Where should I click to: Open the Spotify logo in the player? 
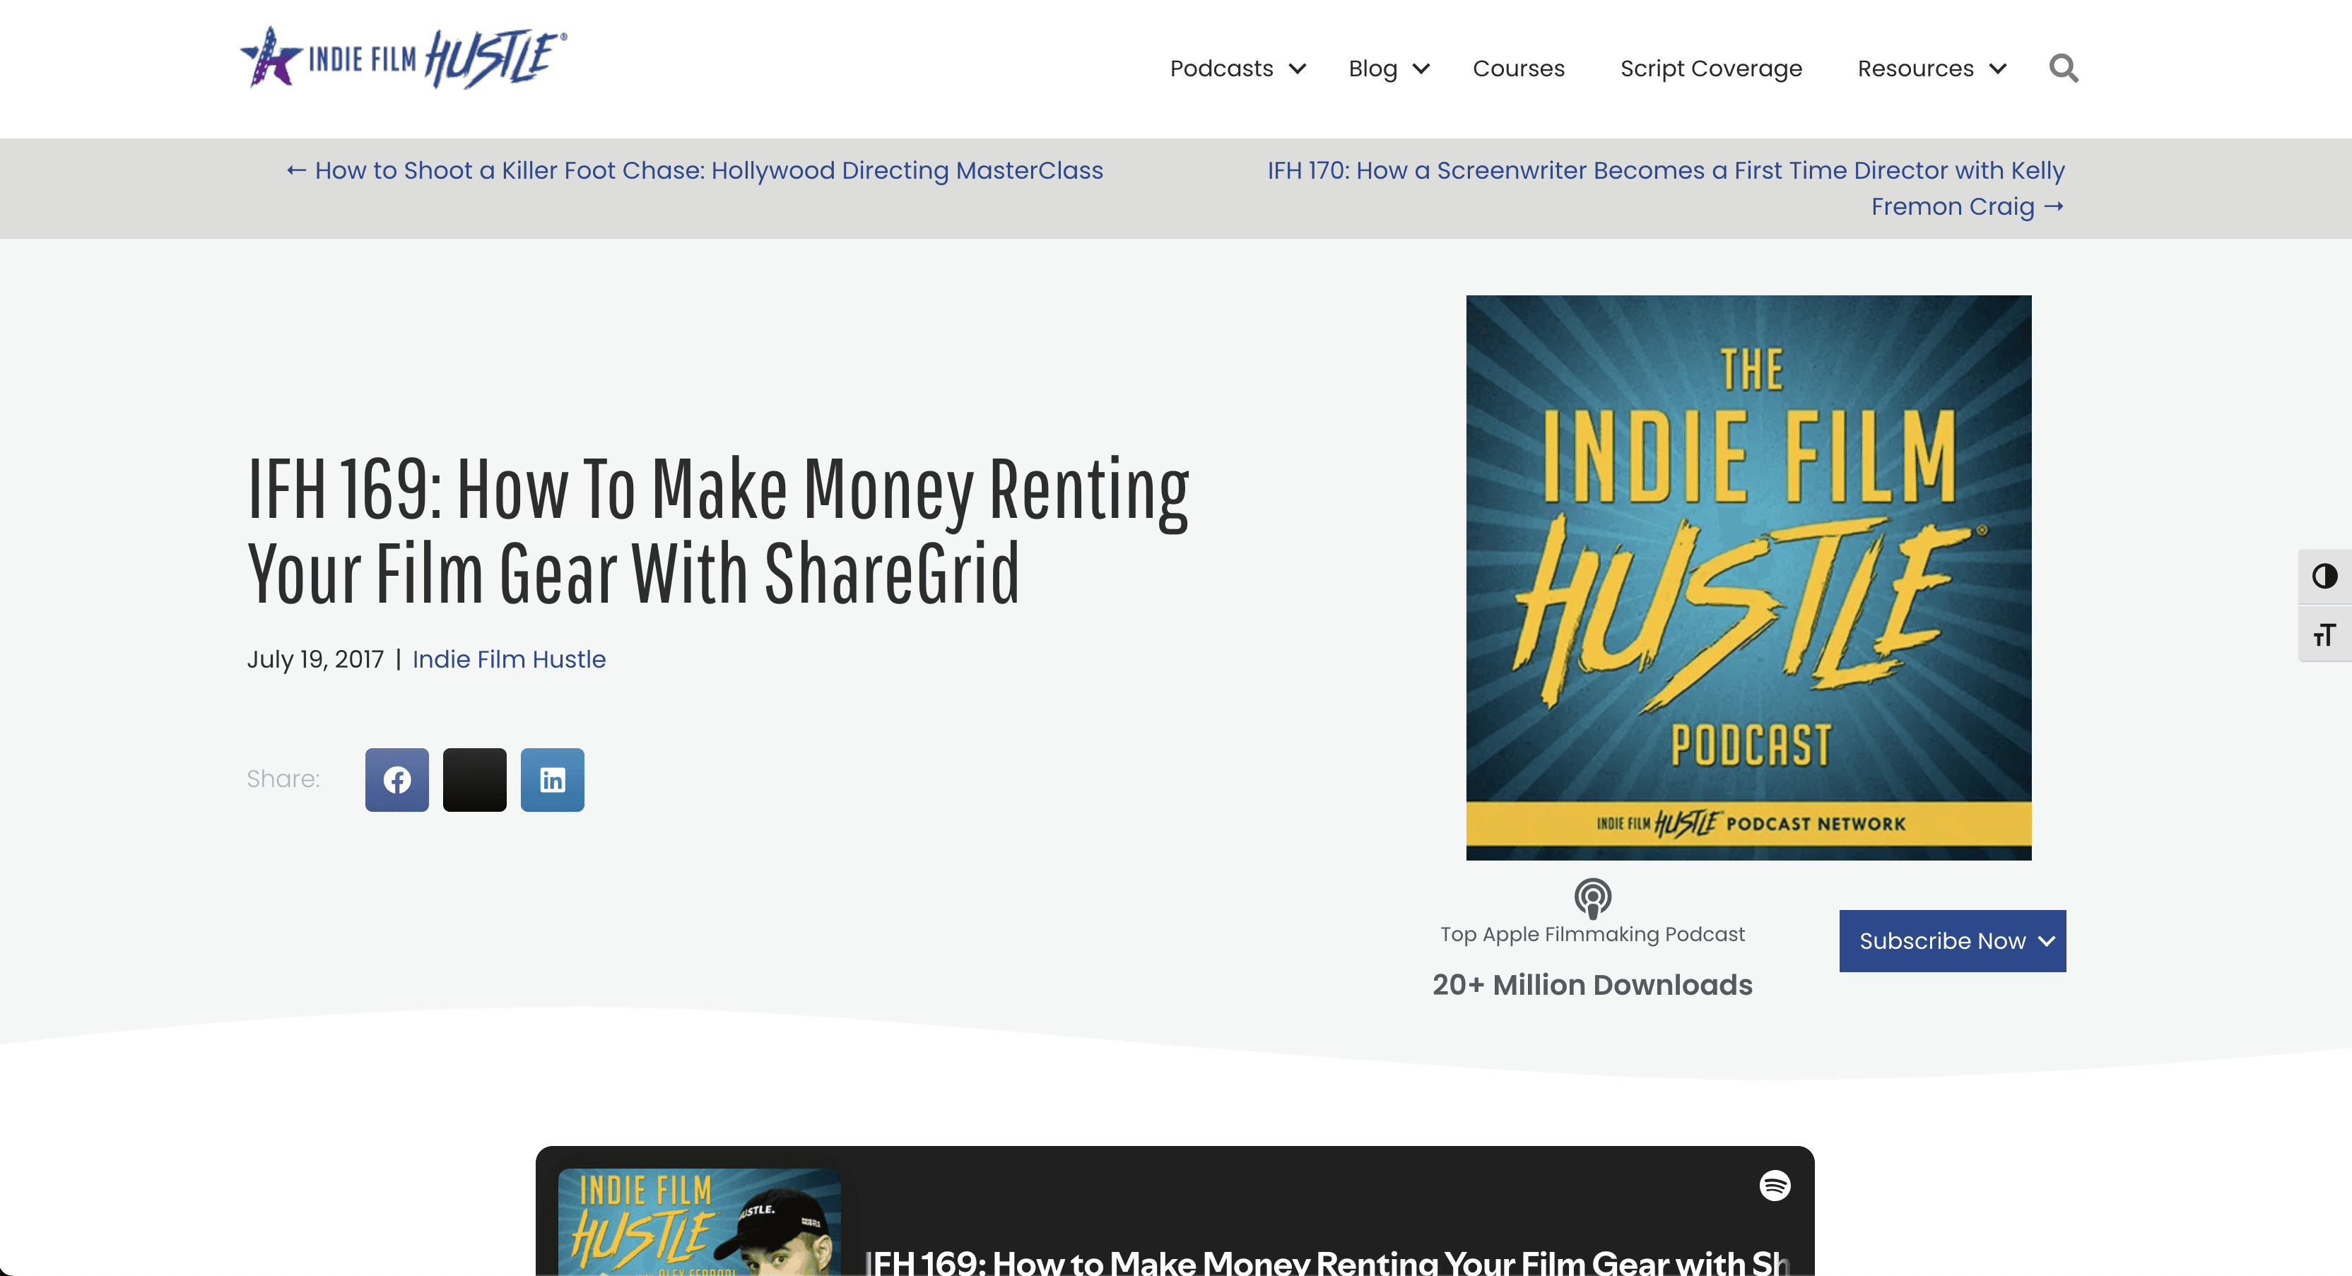click(1774, 1186)
